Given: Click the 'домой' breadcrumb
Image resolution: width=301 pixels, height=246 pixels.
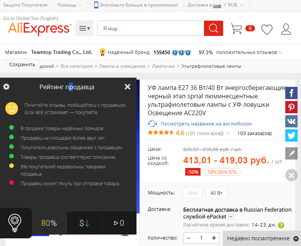Looking at the screenshot, I should (x=47, y=66).
